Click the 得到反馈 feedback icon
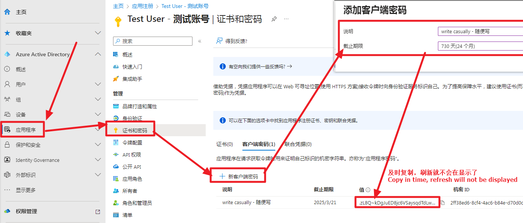523x223 pixels. point(219,41)
